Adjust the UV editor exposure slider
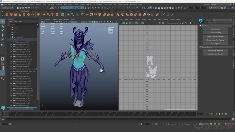Screen dimensions: 235x132 [x=191, y=23]
